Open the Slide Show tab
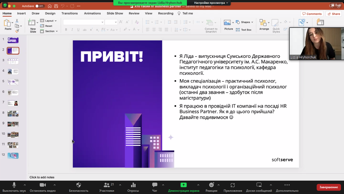This screenshot has height=194, width=344. (x=115, y=13)
